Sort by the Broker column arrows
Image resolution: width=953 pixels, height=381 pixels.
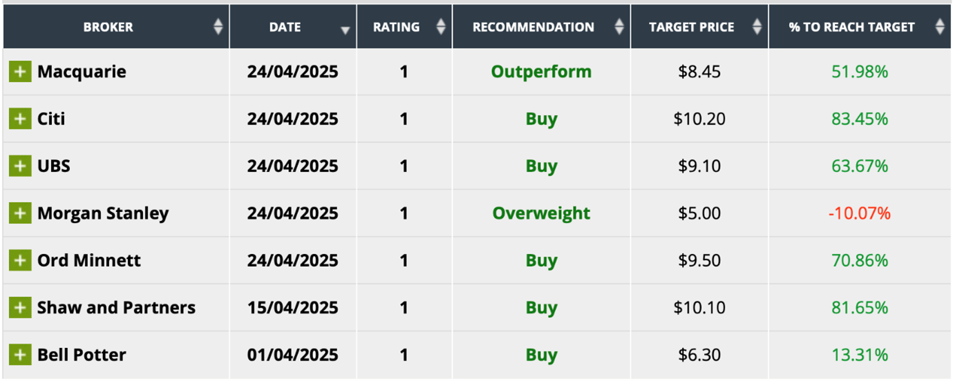218,27
